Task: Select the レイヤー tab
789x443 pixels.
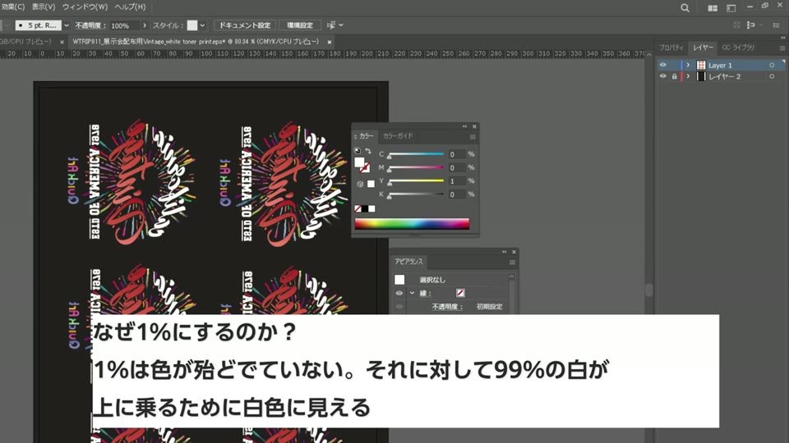Action: [703, 48]
